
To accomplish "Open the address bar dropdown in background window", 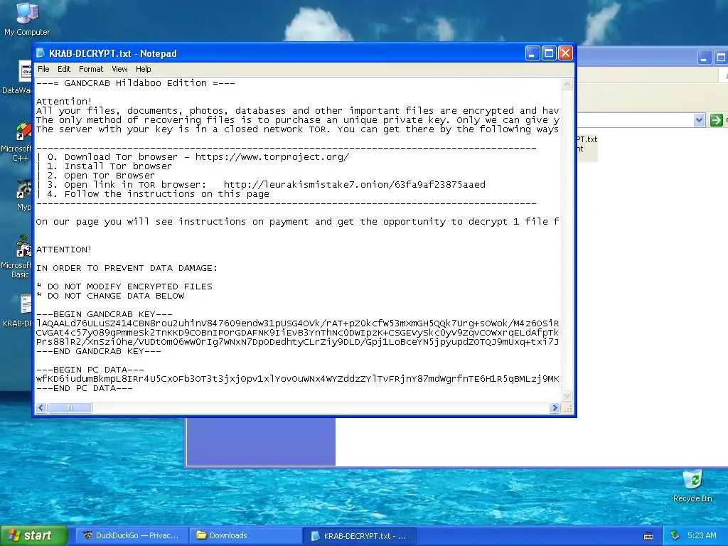I will [x=700, y=120].
